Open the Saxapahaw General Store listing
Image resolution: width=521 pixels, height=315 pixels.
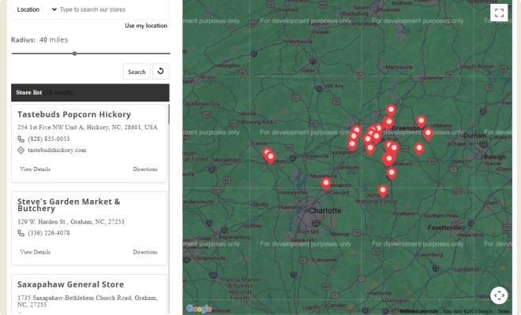point(70,284)
